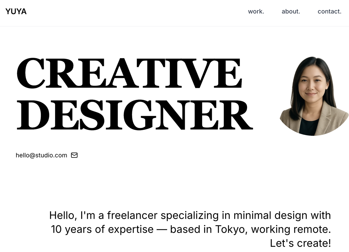Open the contact. nav link

pyautogui.click(x=329, y=11)
